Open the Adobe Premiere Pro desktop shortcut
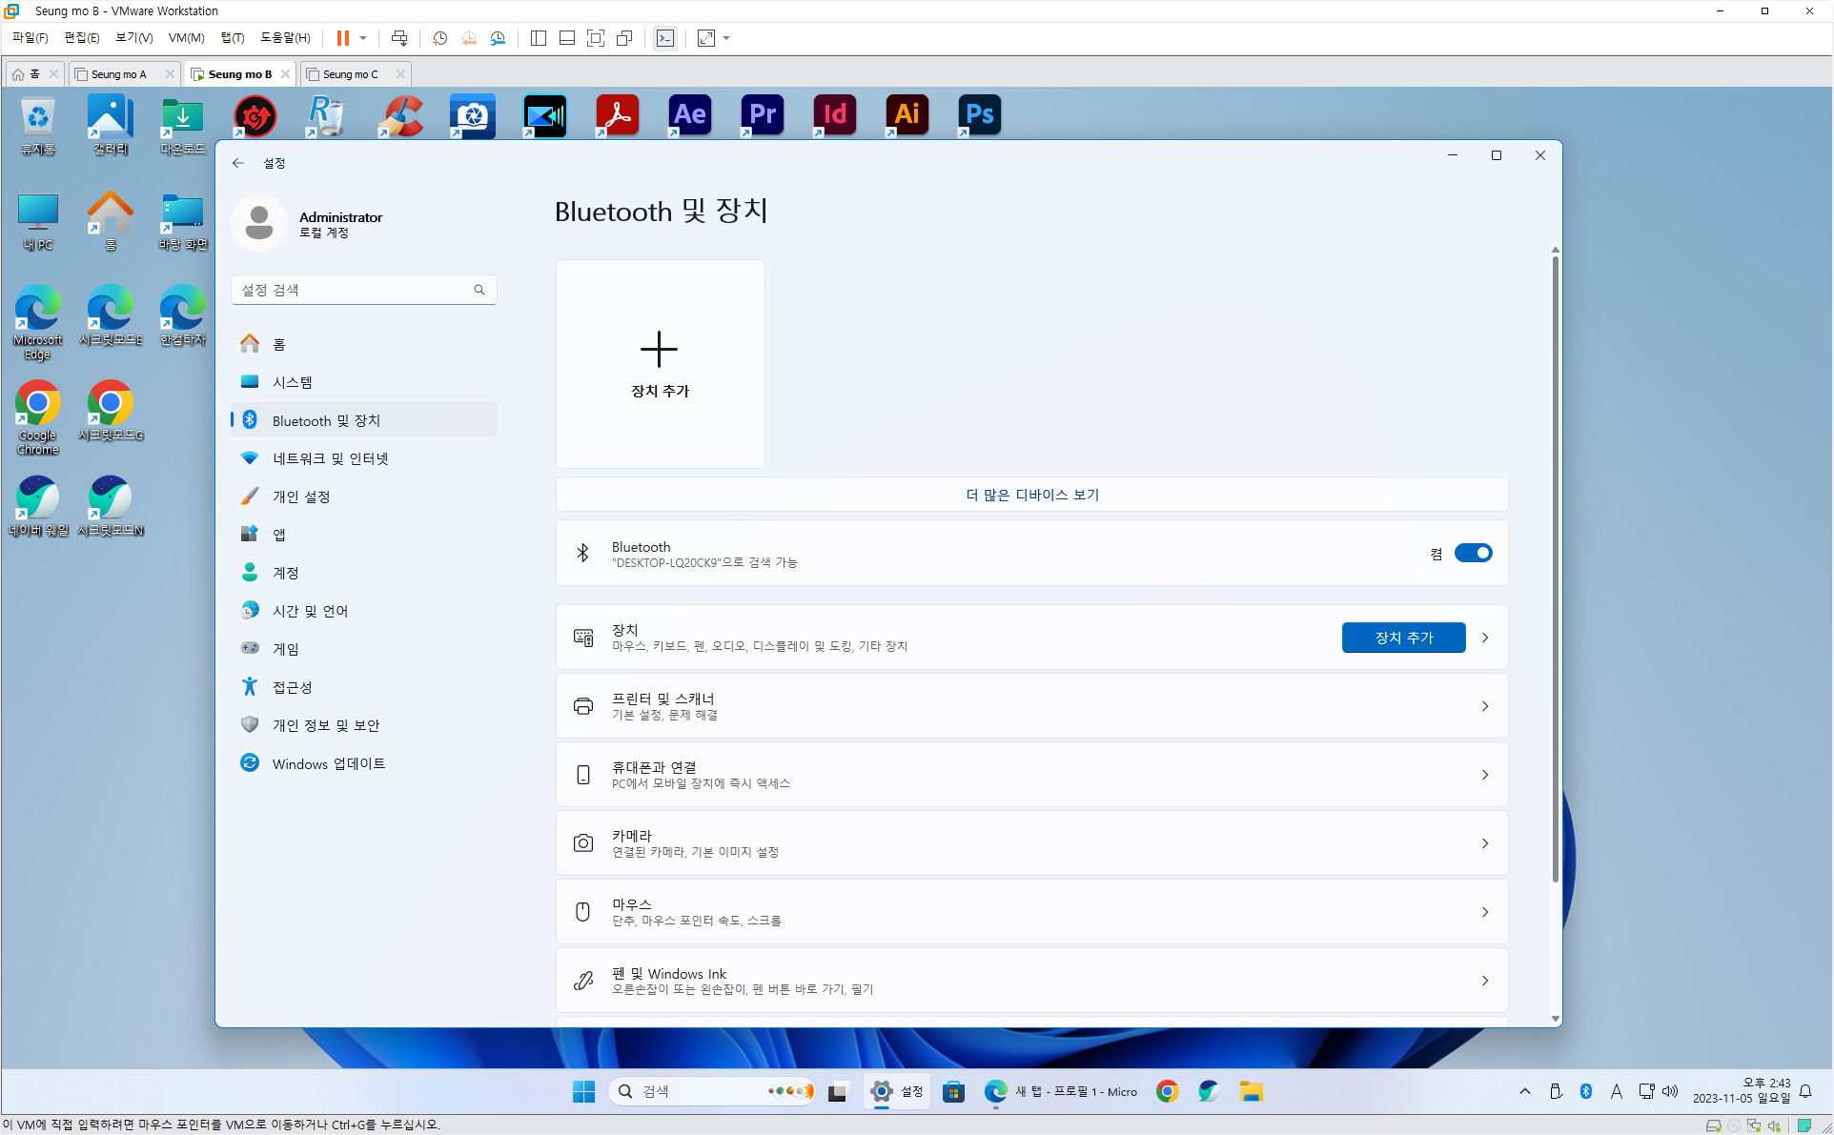The image size is (1834, 1135). coord(762,115)
